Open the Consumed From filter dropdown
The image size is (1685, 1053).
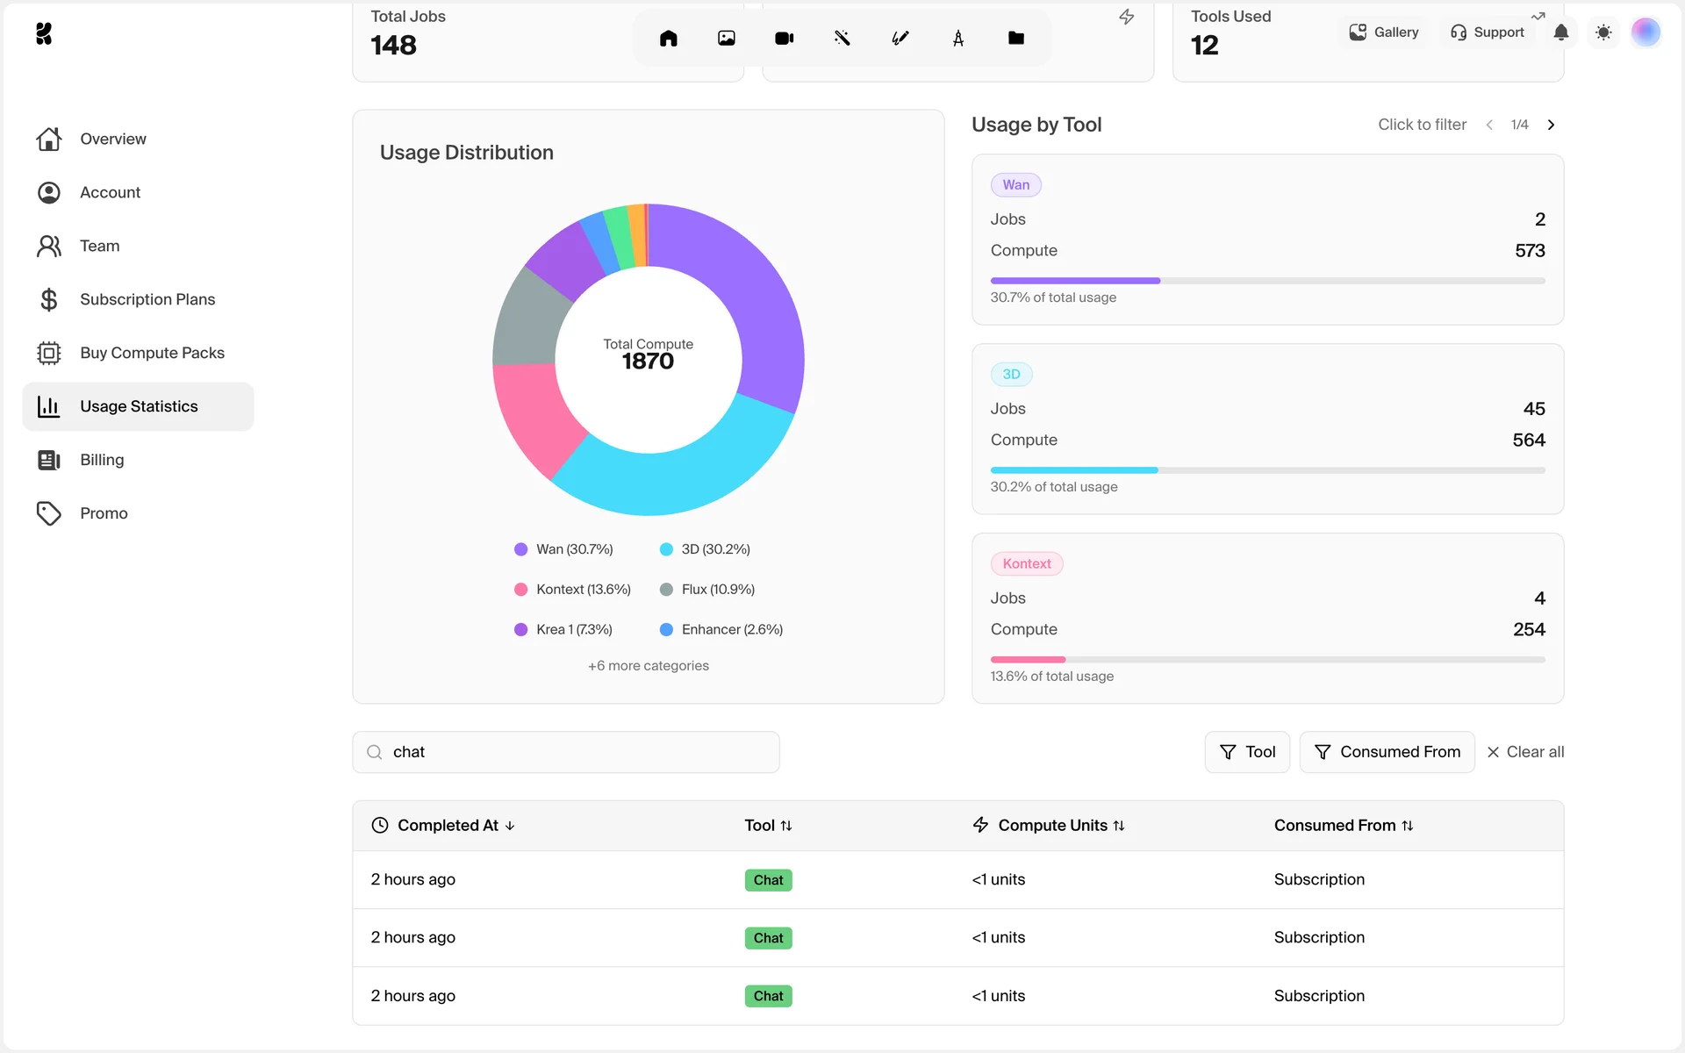pyautogui.click(x=1386, y=752)
